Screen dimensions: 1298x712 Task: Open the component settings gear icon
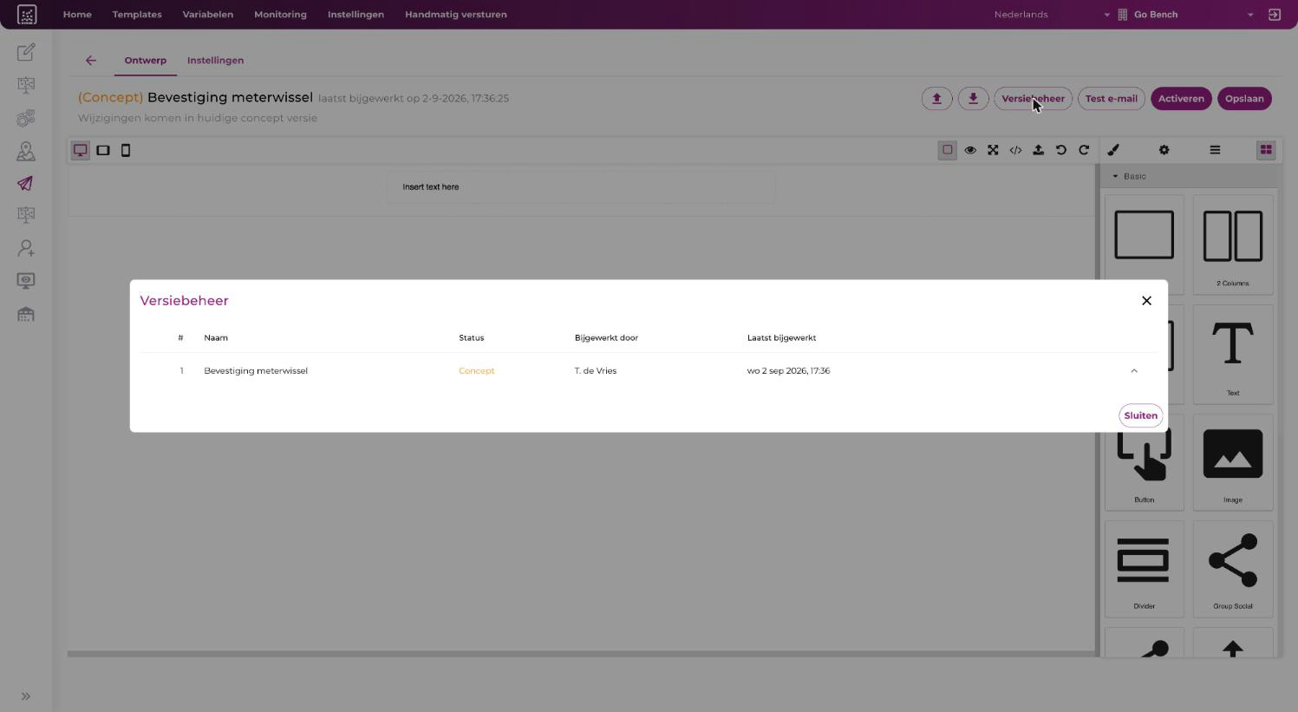[x=1164, y=150]
